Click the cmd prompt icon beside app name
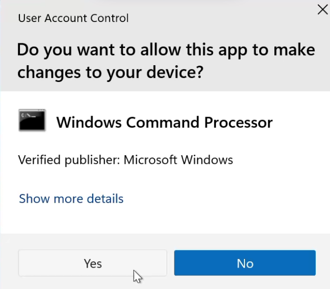330x289 pixels. (x=32, y=121)
